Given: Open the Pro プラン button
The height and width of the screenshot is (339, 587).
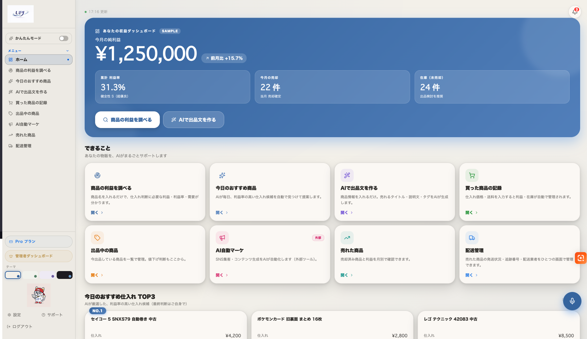Looking at the screenshot, I should tap(39, 242).
